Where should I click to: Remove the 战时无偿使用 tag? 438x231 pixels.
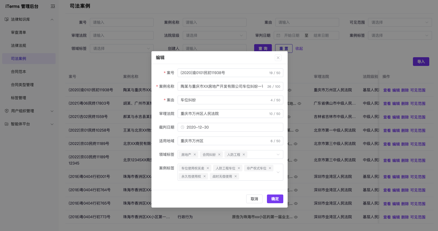(x=236, y=176)
